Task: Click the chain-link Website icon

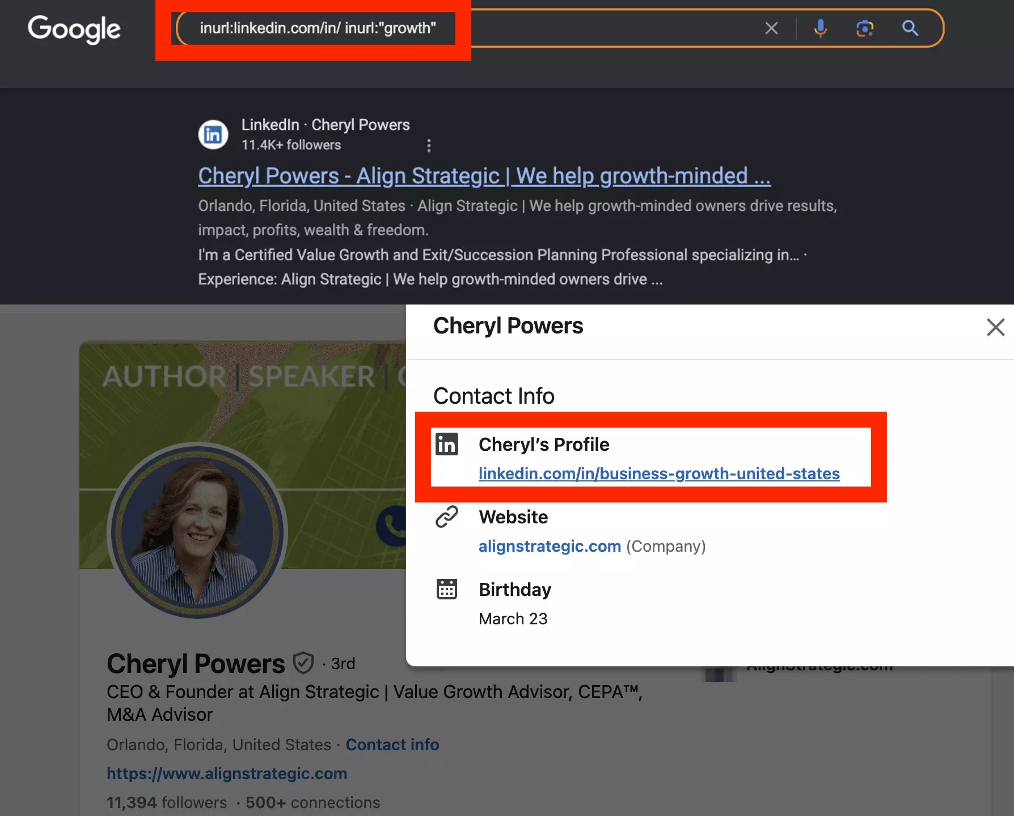Action: pyautogui.click(x=447, y=517)
